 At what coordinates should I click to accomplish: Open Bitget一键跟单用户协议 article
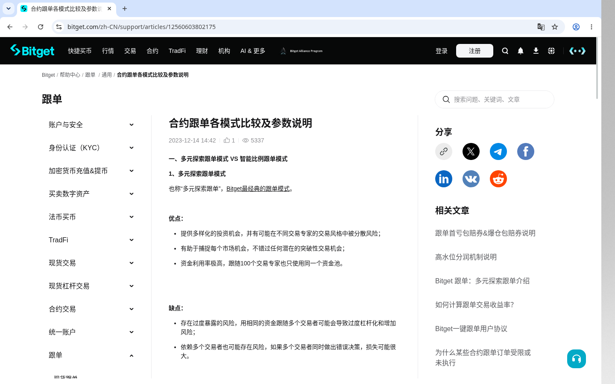(471, 329)
